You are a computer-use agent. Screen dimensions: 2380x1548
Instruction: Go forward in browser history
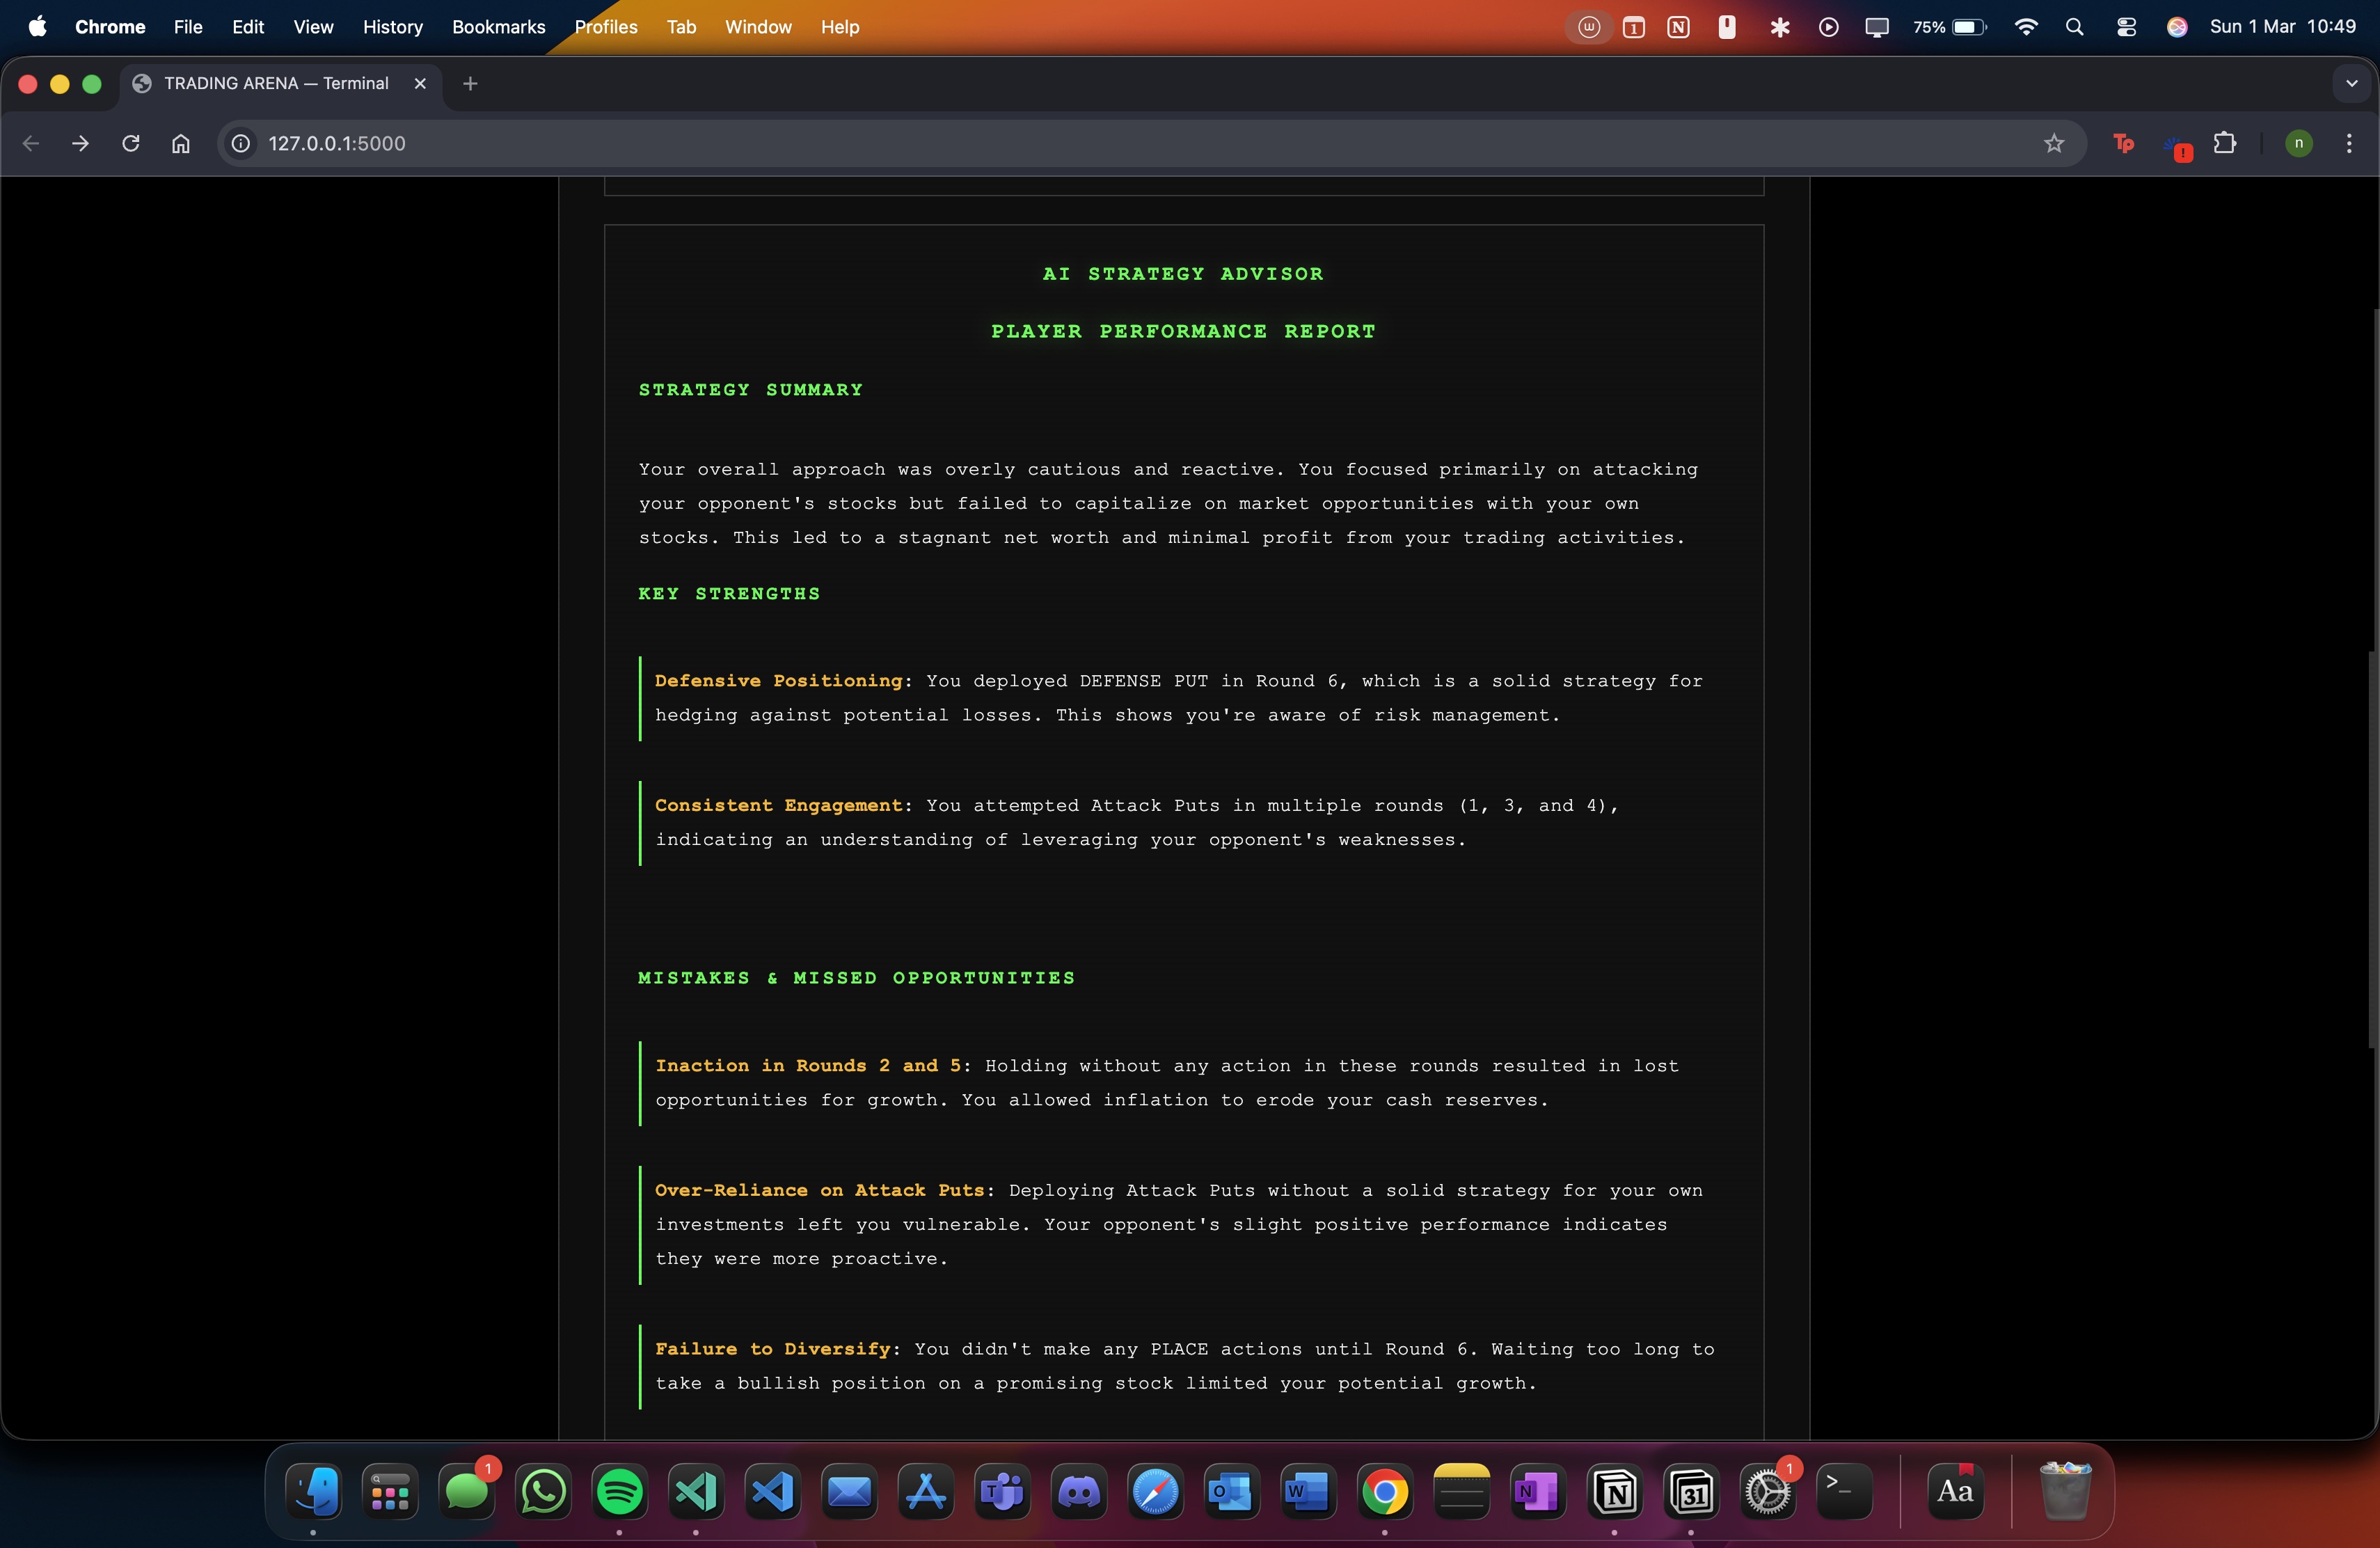click(x=80, y=143)
